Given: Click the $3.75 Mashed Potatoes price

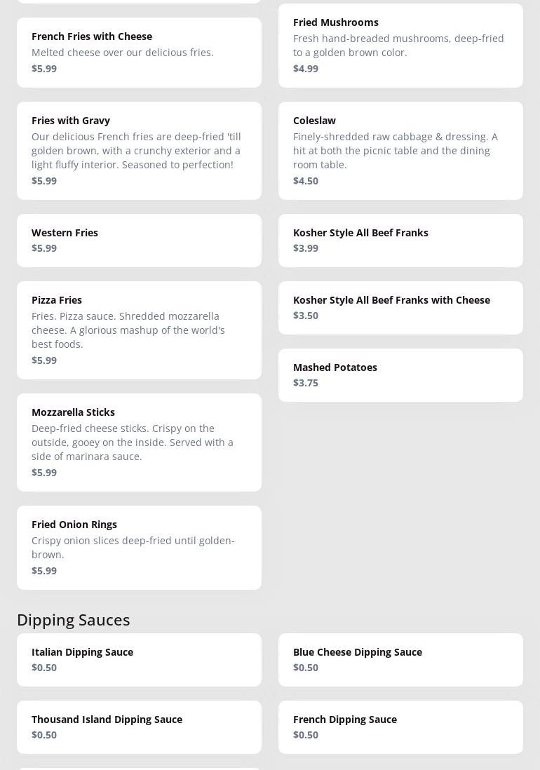Looking at the screenshot, I should (306, 383).
